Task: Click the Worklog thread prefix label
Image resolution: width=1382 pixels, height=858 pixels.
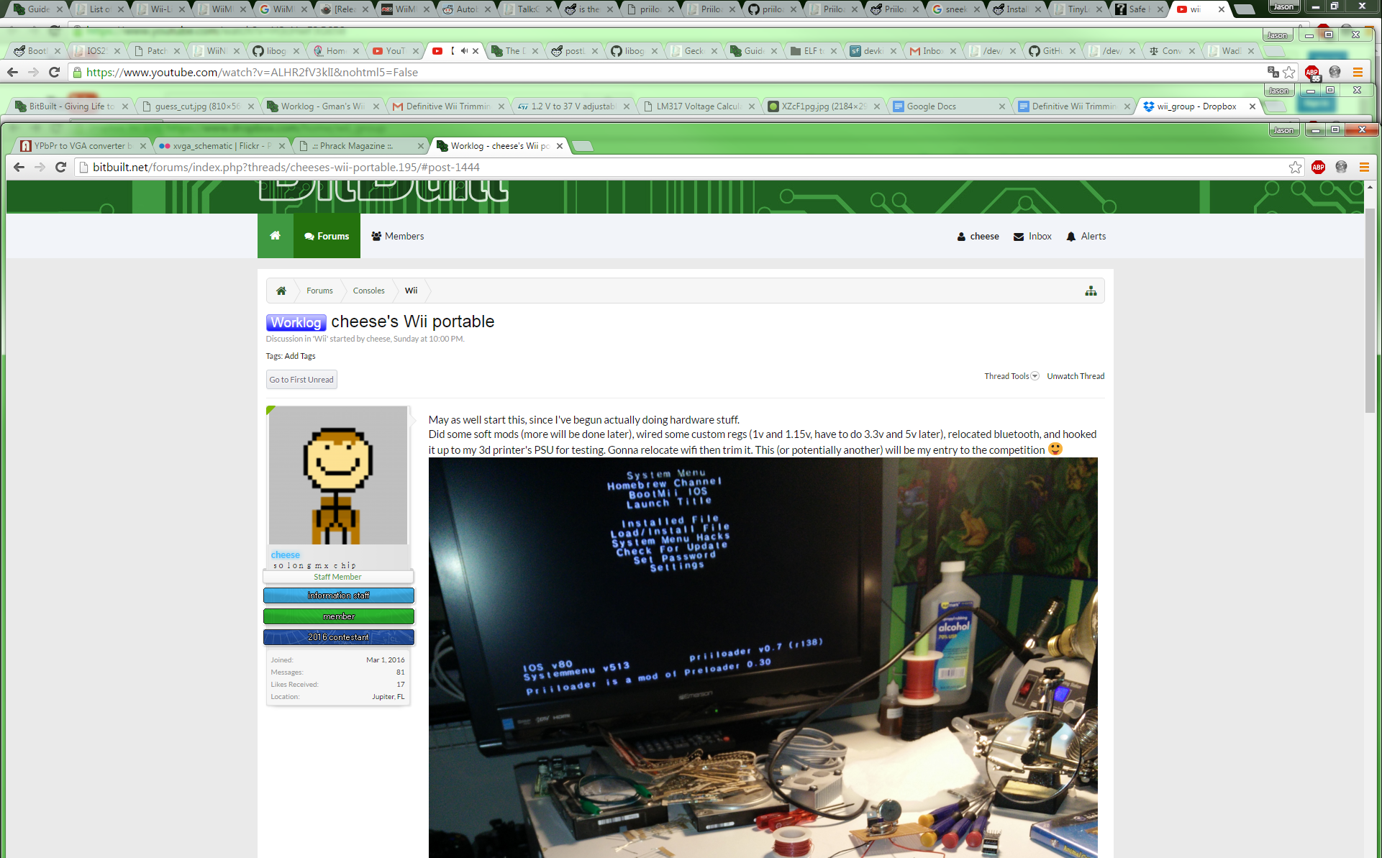Action: (x=296, y=322)
